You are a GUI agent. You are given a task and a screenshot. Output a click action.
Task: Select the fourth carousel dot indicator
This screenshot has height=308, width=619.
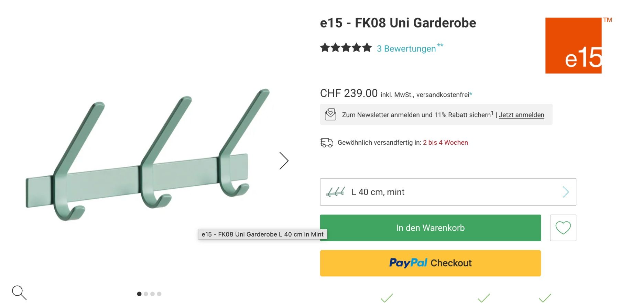[159, 294]
